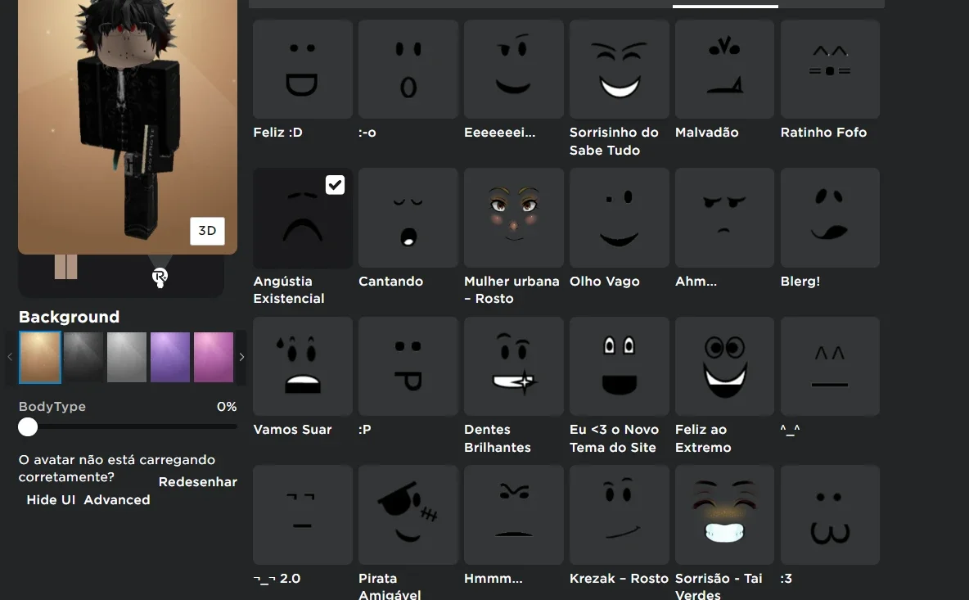Click the pause-shaped icon under avatar preview

click(x=66, y=267)
